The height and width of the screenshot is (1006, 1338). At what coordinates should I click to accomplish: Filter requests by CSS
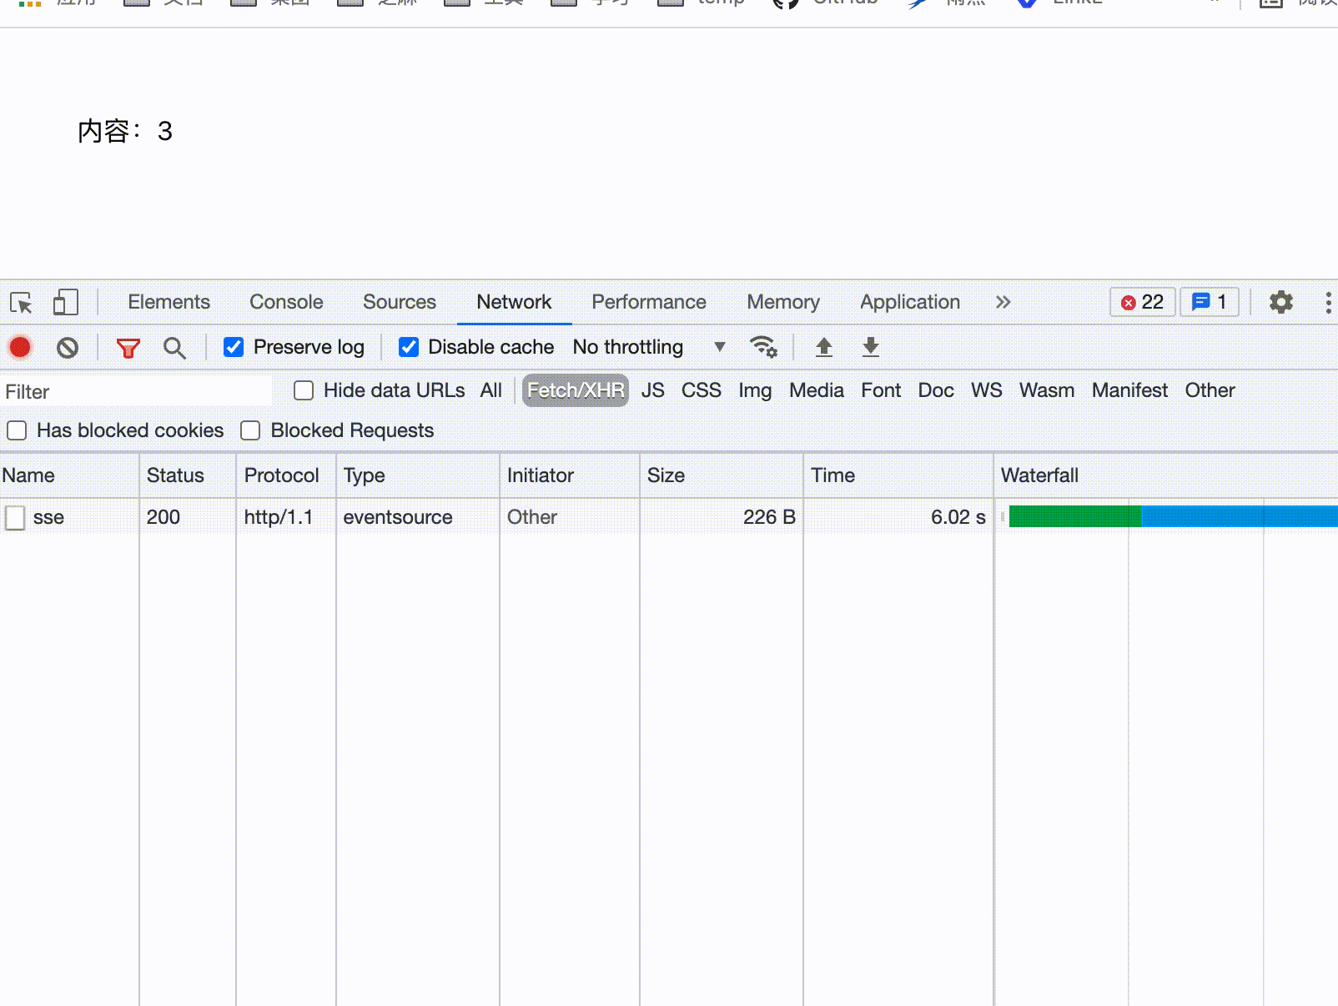tap(702, 390)
